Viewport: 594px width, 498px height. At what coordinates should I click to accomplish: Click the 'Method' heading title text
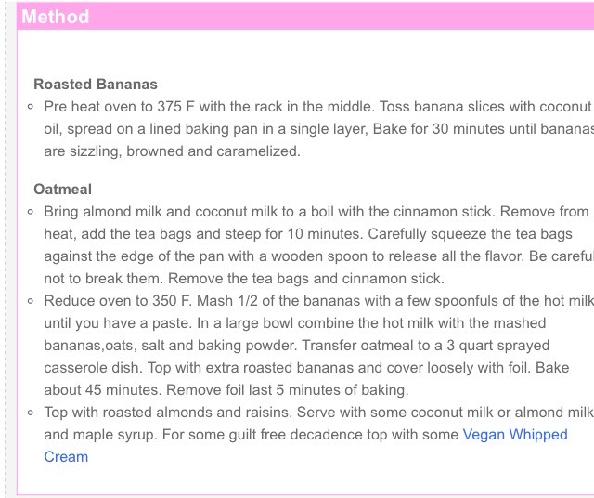coord(56,17)
